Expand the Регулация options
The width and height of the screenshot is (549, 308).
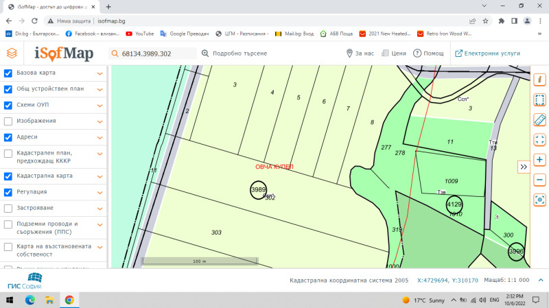(x=100, y=193)
